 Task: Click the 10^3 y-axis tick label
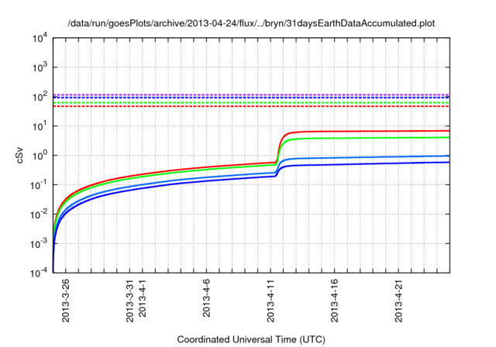40,67
